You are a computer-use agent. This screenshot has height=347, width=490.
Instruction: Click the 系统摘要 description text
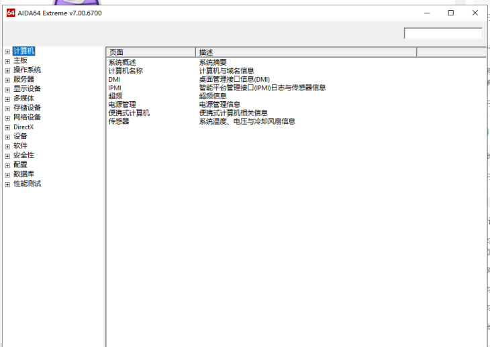[x=213, y=62]
